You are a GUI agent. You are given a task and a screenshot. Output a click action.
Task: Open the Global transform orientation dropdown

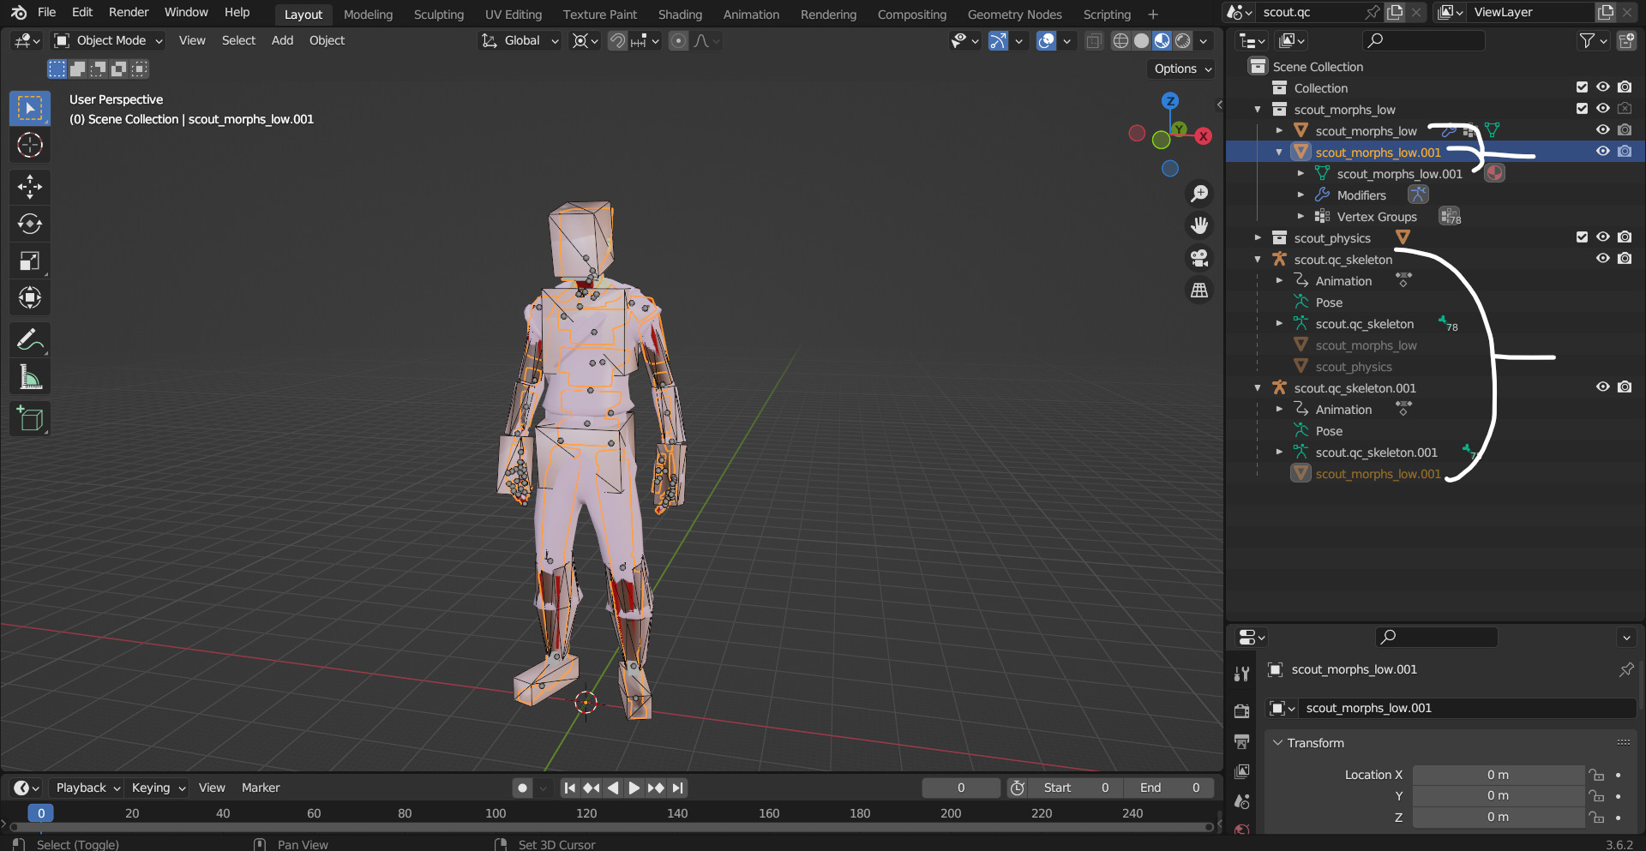[519, 40]
